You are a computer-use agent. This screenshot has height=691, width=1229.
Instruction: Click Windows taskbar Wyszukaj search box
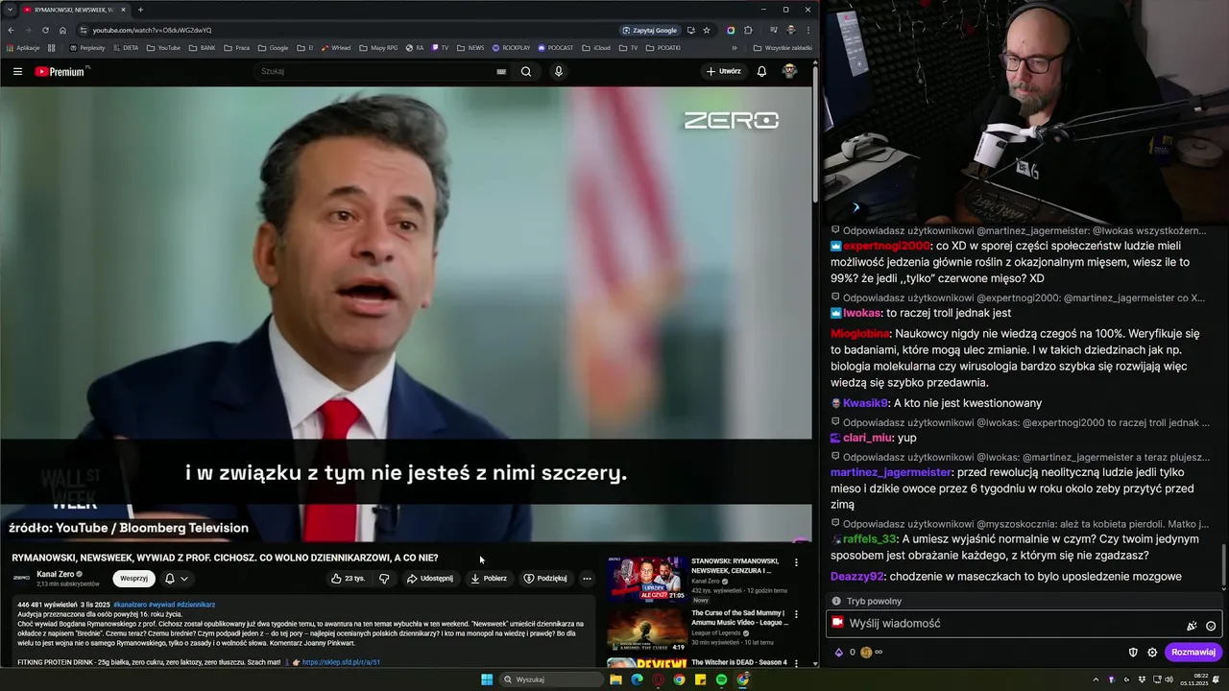click(x=552, y=679)
